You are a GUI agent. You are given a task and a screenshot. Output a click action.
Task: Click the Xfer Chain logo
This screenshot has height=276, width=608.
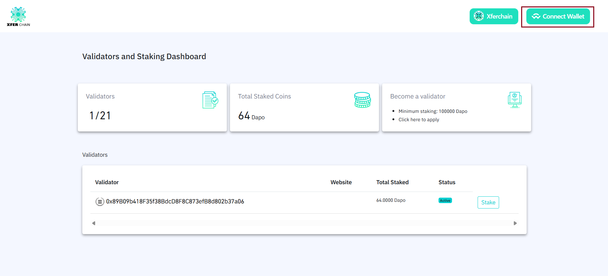18,17
